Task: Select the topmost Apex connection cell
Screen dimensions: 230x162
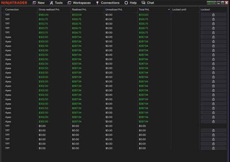Action: click(x=8, y=37)
